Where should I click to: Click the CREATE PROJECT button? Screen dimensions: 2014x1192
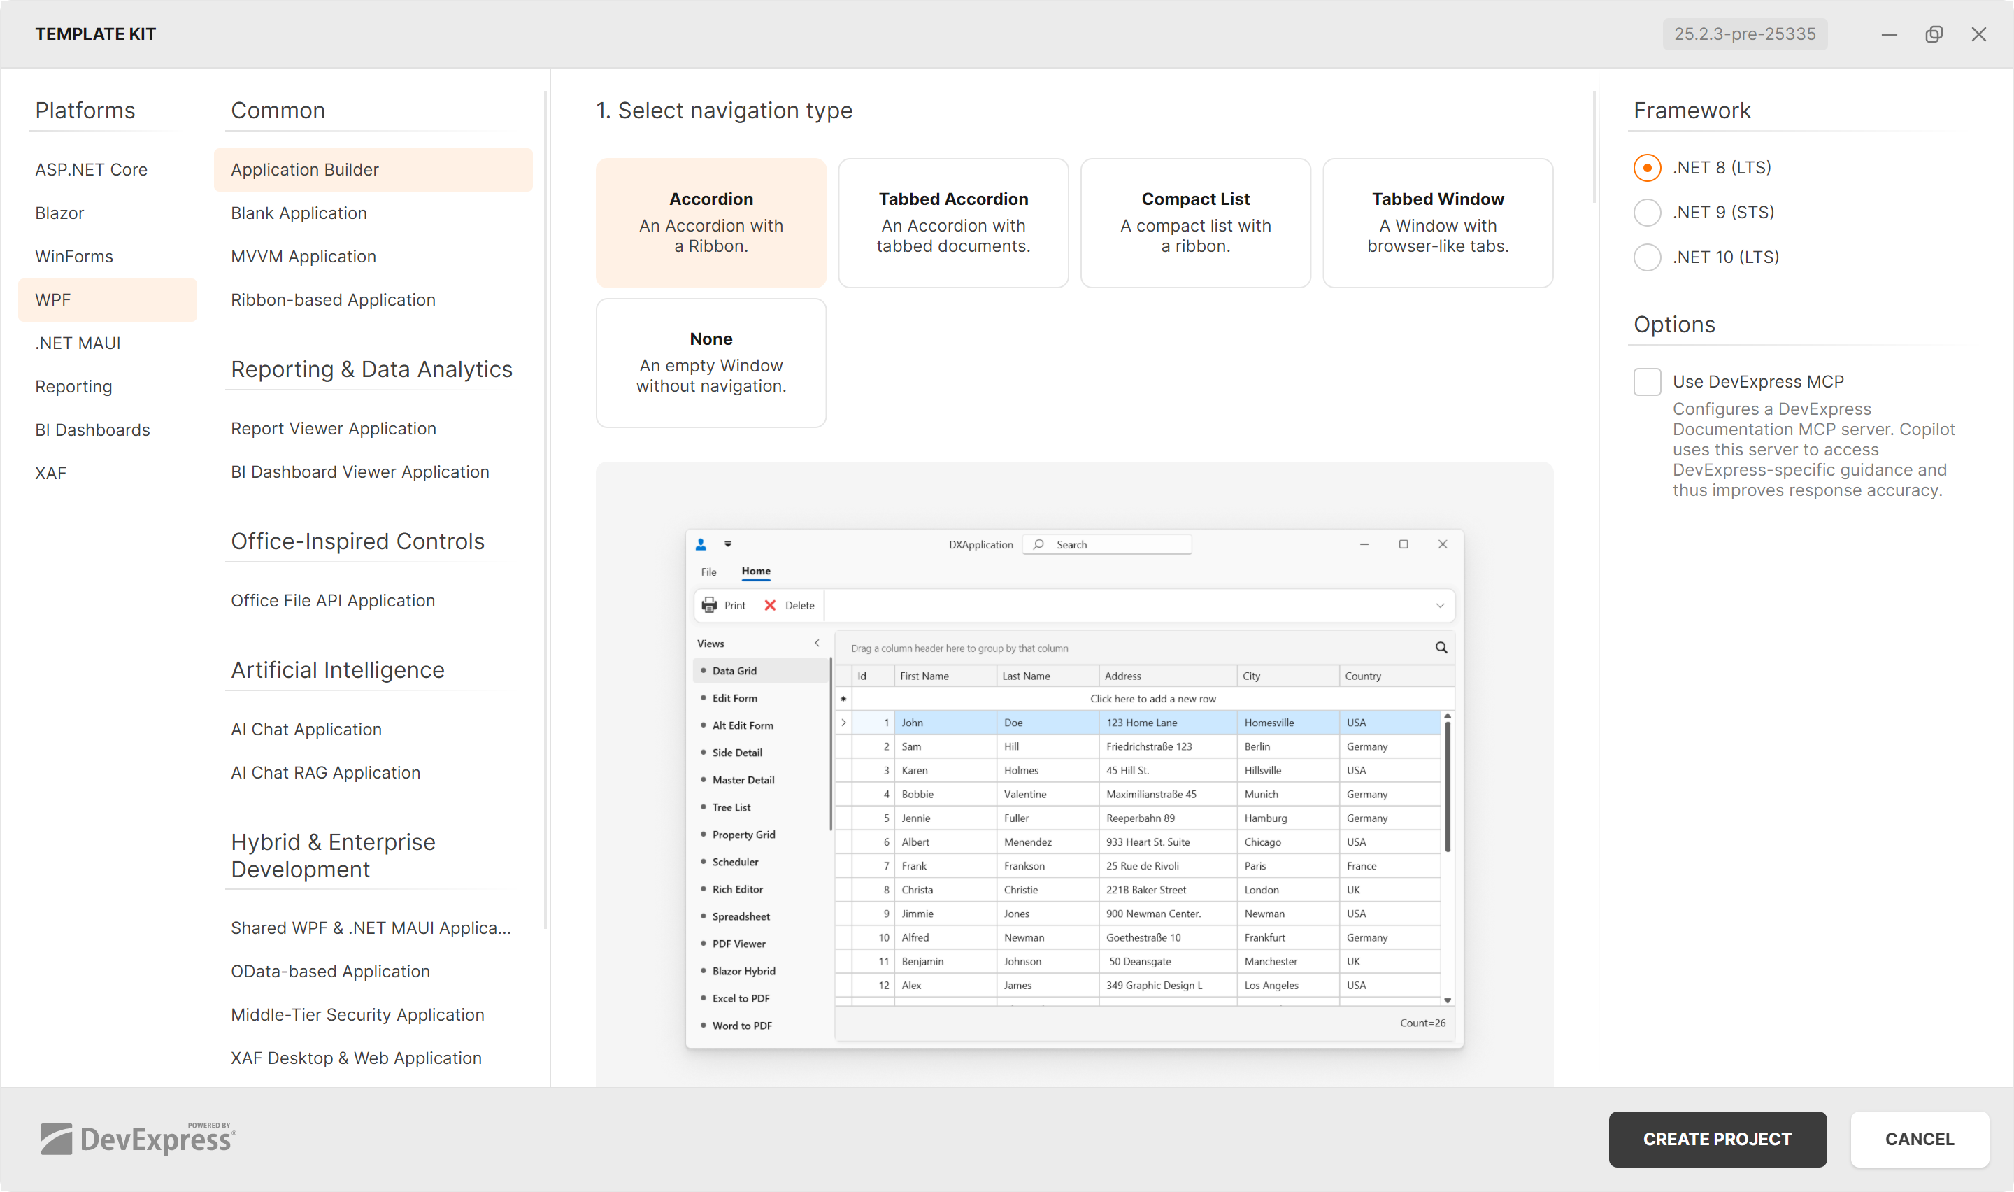pos(1717,1139)
